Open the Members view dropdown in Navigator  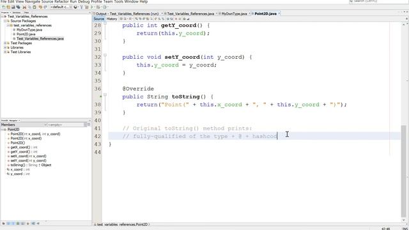tap(24, 125)
